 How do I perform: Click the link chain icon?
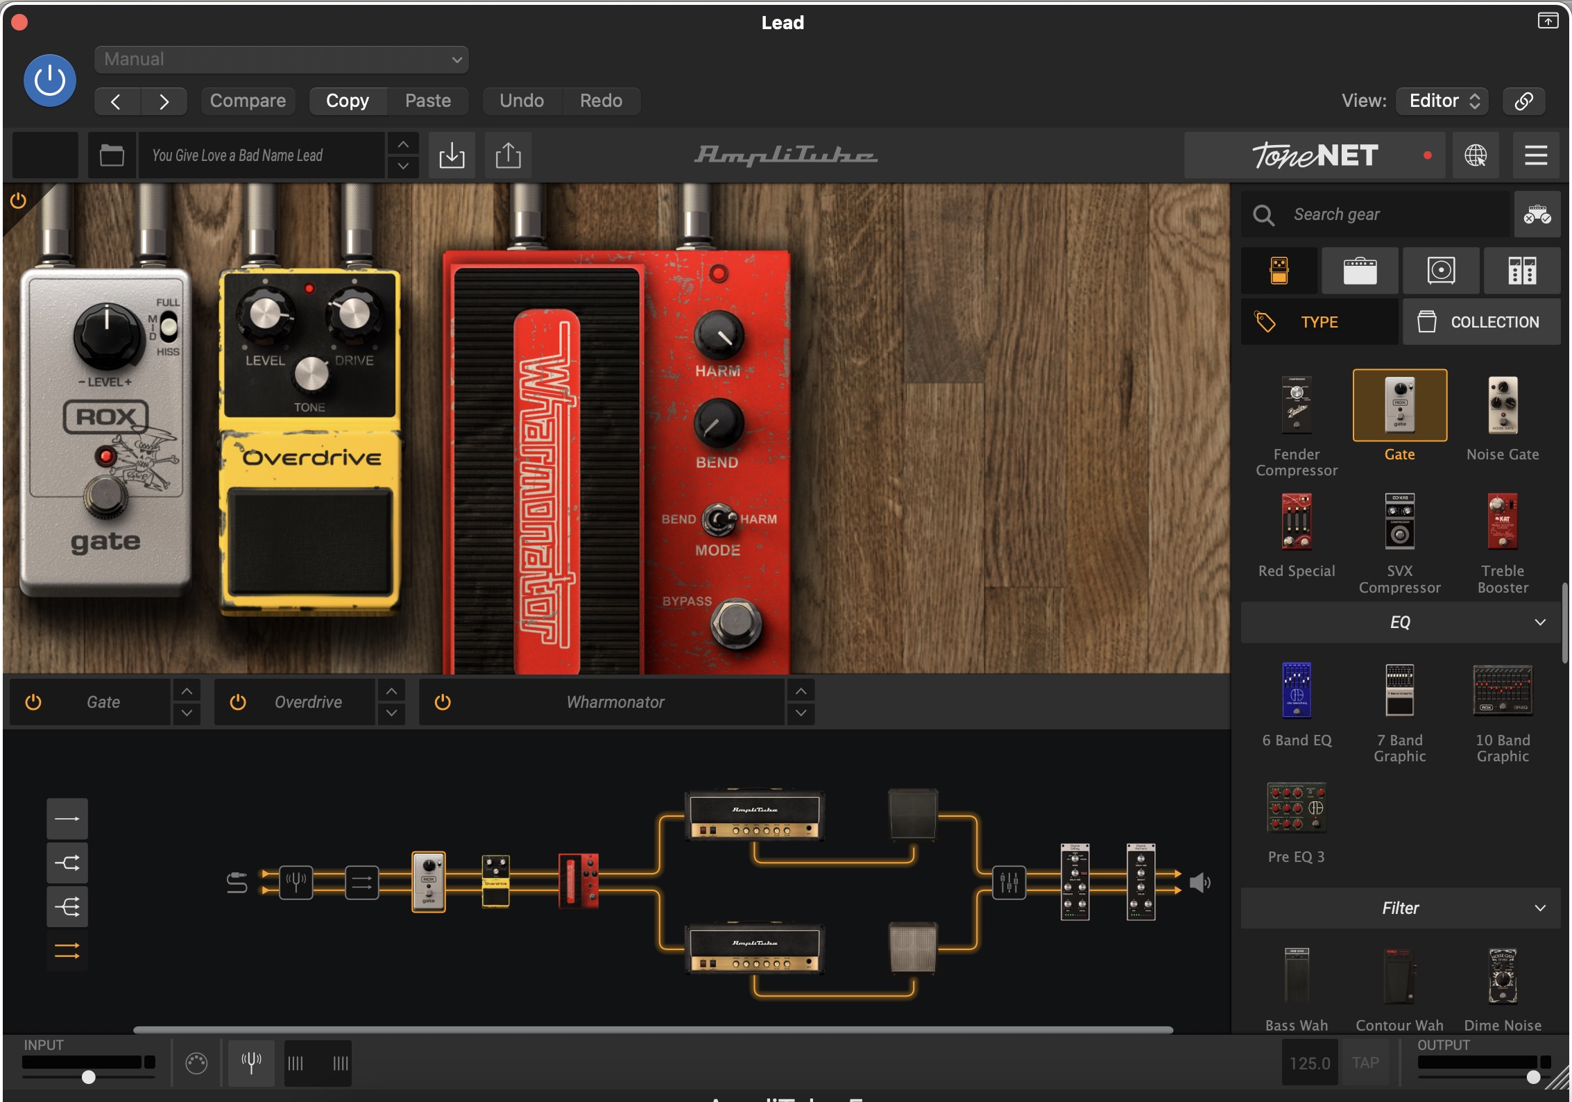[1523, 101]
